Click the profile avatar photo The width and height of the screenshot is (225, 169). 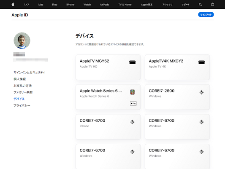click(x=22, y=41)
